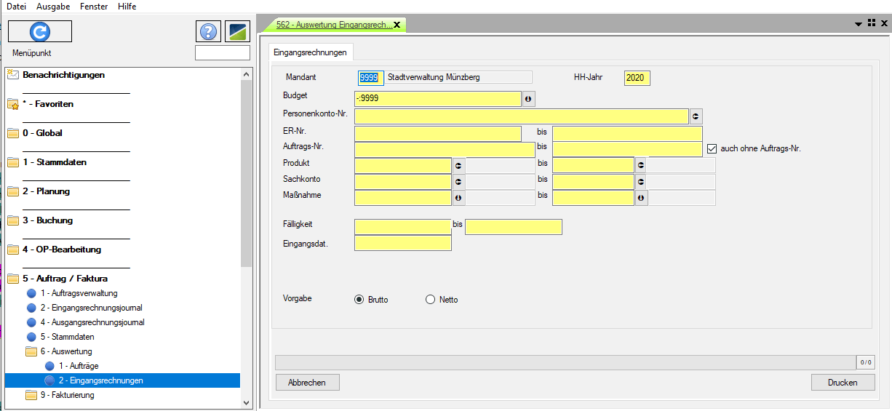Expand the '1 - Stammdaten' folder
The width and height of the screenshot is (892, 411).
click(x=13, y=162)
